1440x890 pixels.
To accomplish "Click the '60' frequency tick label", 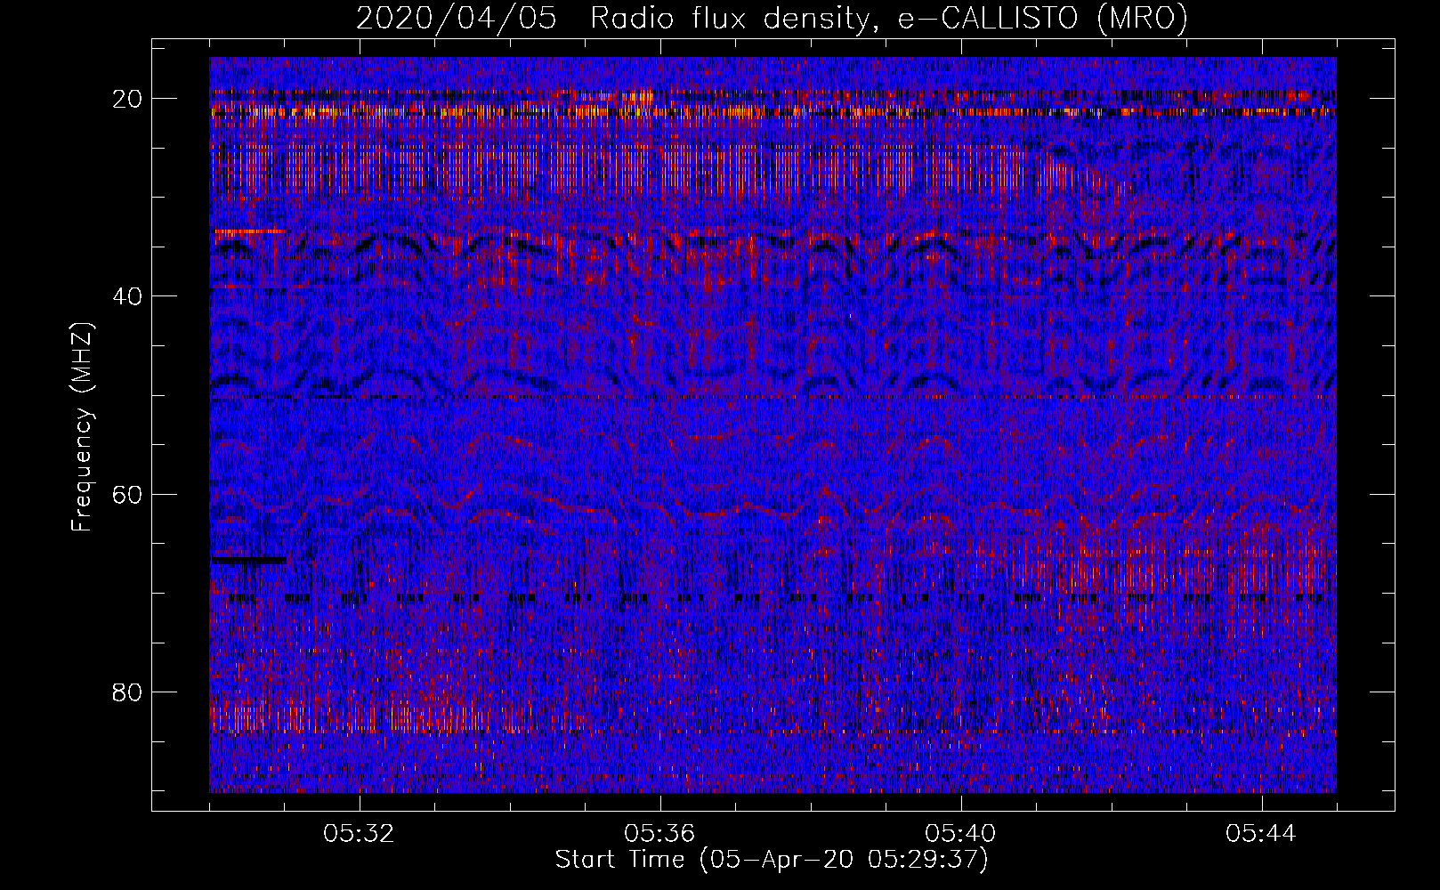I will (x=128, y=494).
